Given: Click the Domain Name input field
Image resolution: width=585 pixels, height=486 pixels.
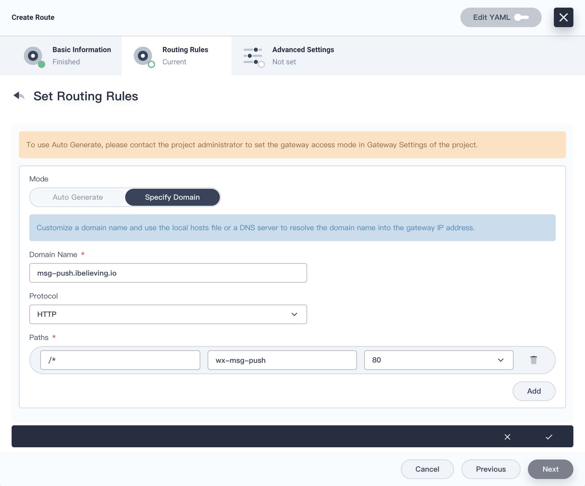Looking at the screenshot, I should pyautogui.click(x=168, y=273).
